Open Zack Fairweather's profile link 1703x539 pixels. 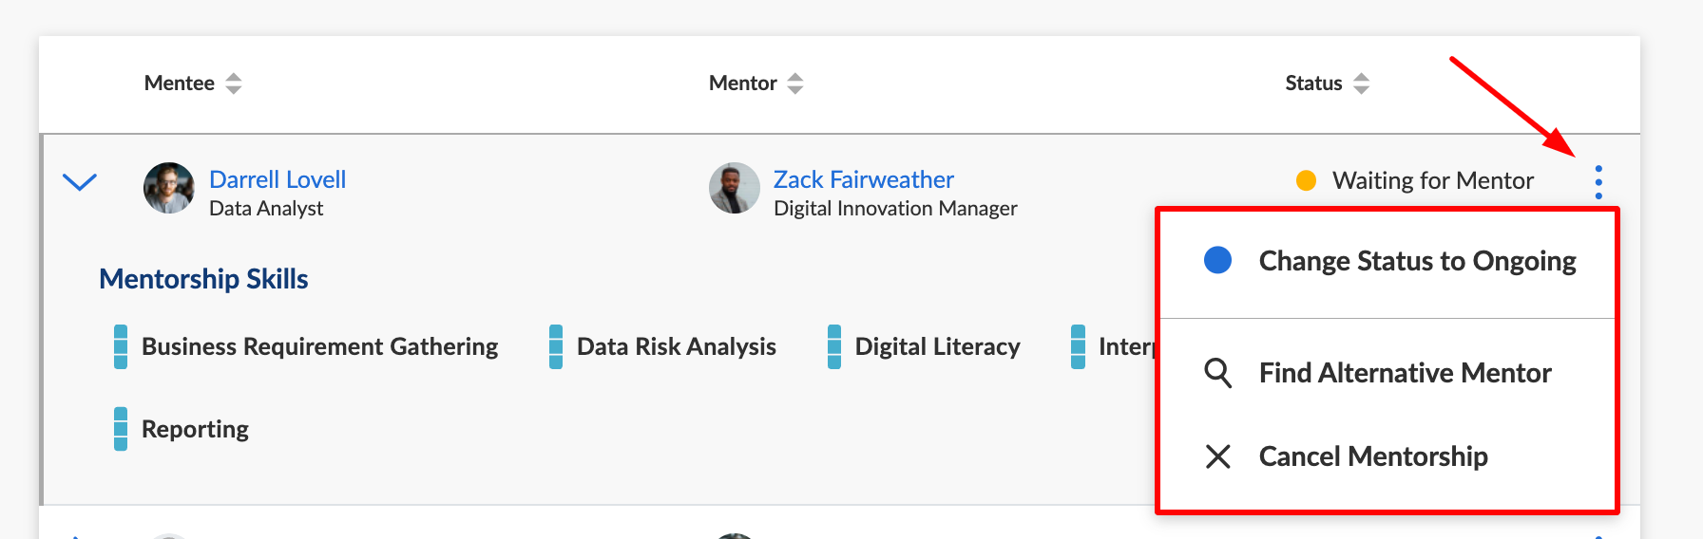[864, 179]
